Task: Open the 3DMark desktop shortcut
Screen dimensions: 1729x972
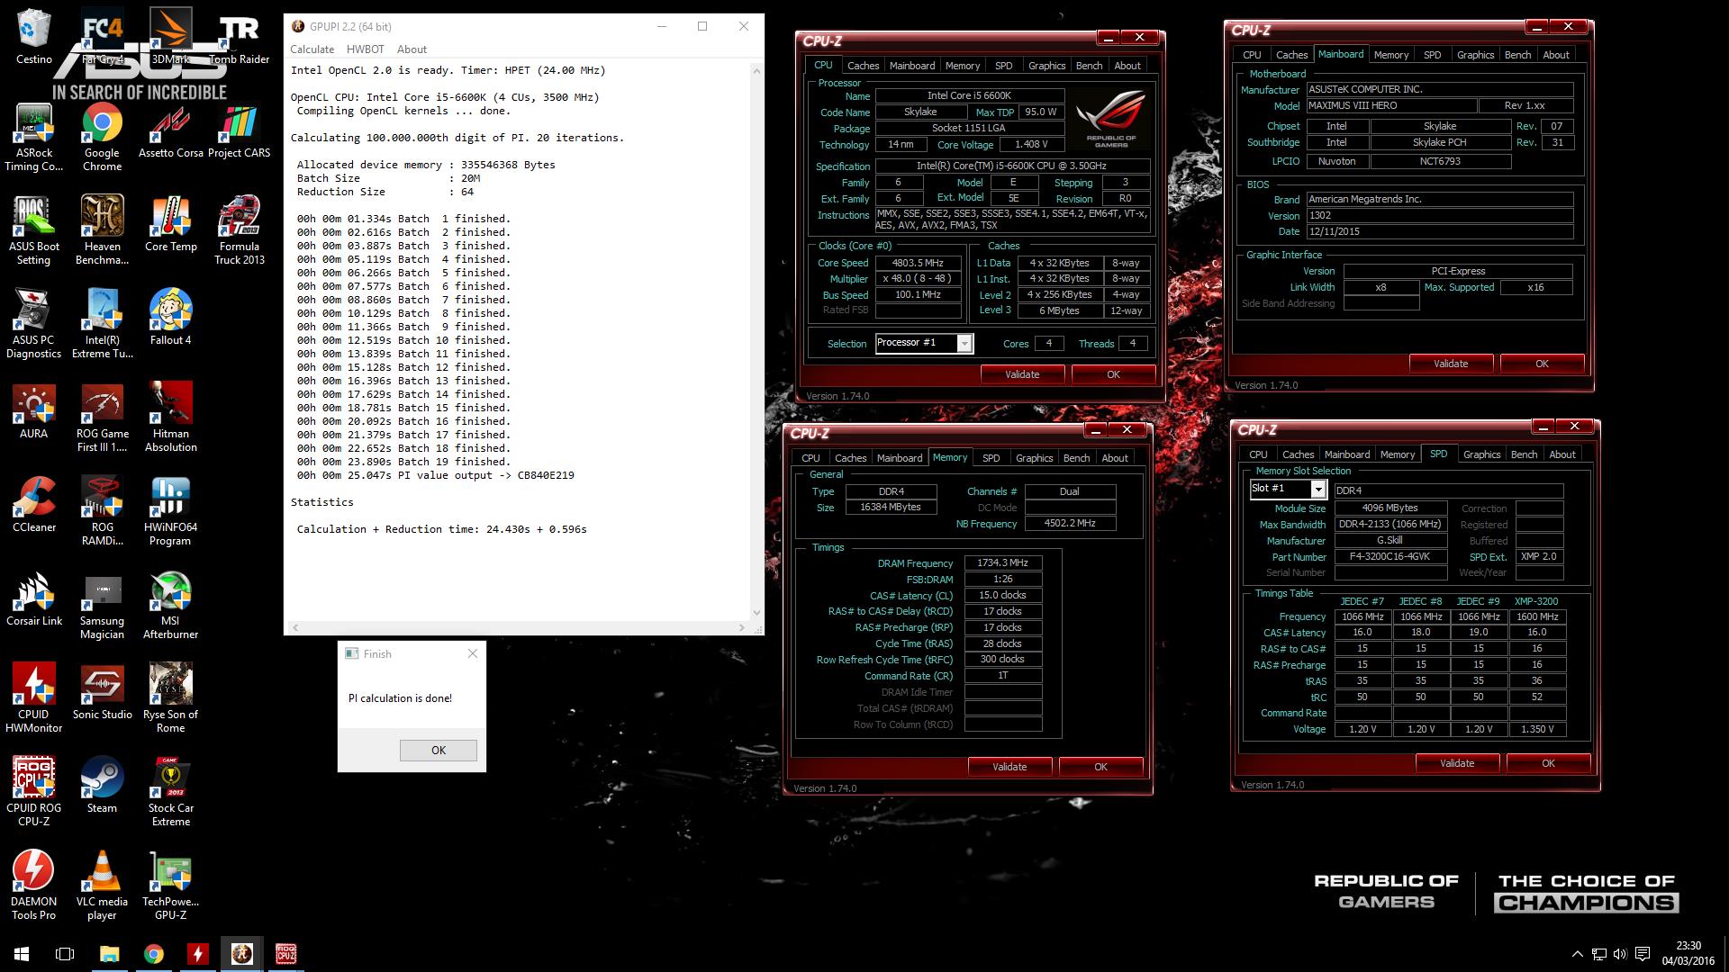Action: click(171, 38)
